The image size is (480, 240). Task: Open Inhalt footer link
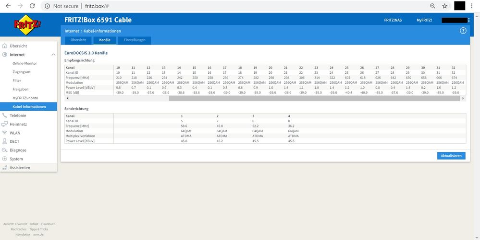coord(34,224)
